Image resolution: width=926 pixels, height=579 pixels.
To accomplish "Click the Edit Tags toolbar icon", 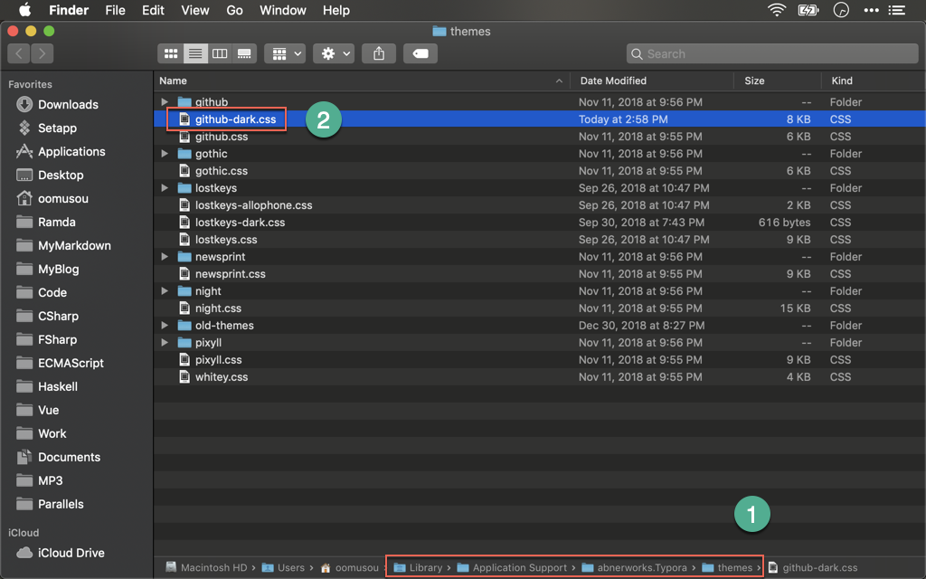I will click(420, 53).
